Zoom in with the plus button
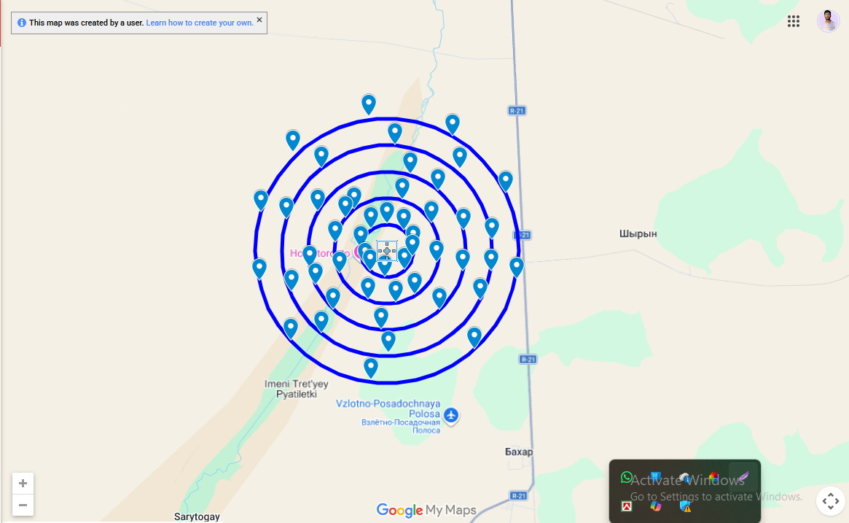The image size is (849, 523). 23,484
